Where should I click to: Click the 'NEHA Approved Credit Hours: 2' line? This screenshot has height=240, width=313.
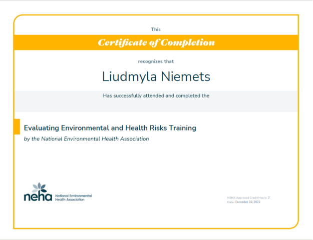click(248, 198)
